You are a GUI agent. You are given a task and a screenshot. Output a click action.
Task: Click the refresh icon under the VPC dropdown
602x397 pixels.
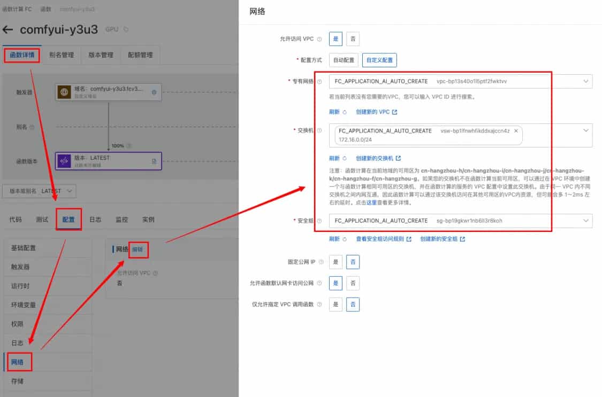click(x=345, y=112)
